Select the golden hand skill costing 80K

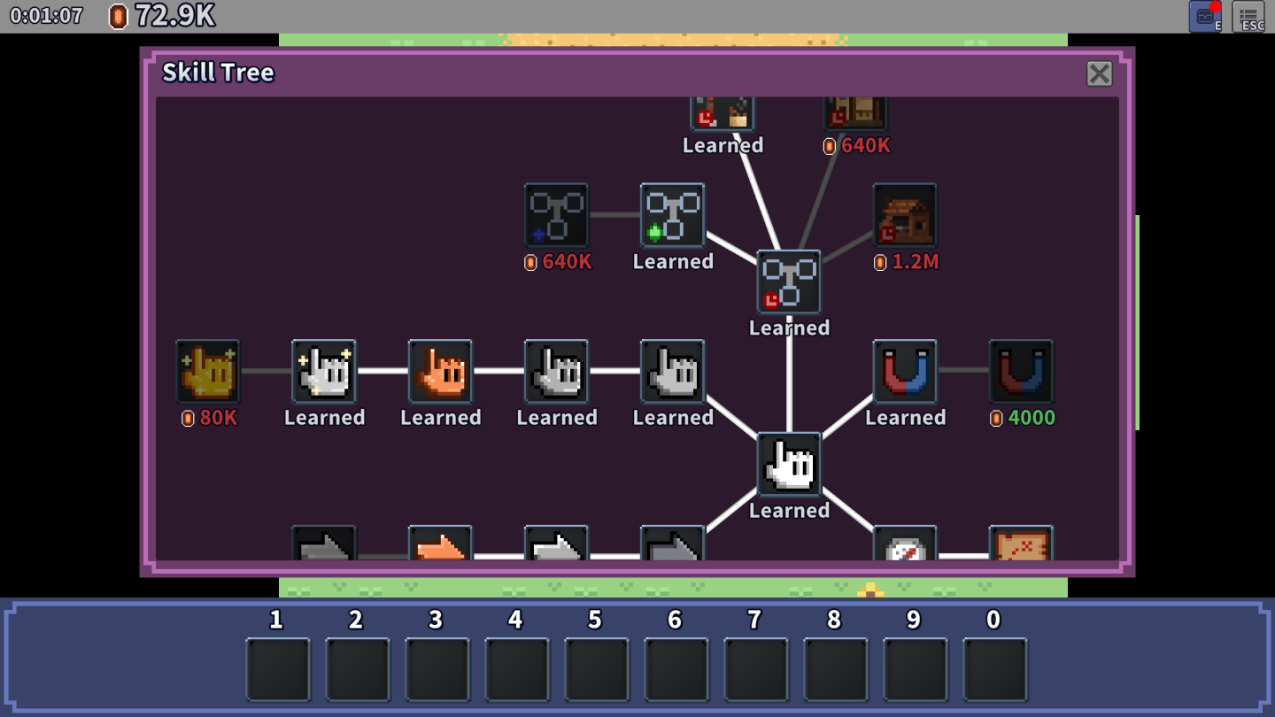tap(207, 372)
